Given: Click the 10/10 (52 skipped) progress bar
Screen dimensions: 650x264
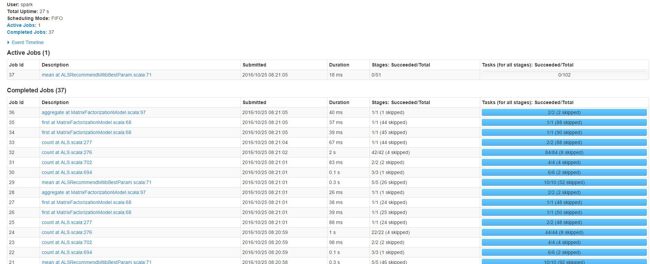Looking at the screenshot, I should click(564, 182).
